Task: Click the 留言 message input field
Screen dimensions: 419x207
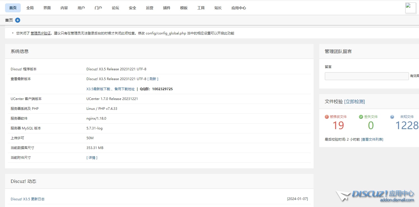Action: 367,76
